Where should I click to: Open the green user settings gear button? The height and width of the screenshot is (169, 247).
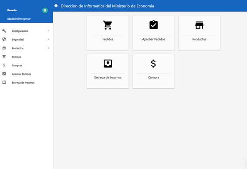pyautogui.click(x=45, y=10)
